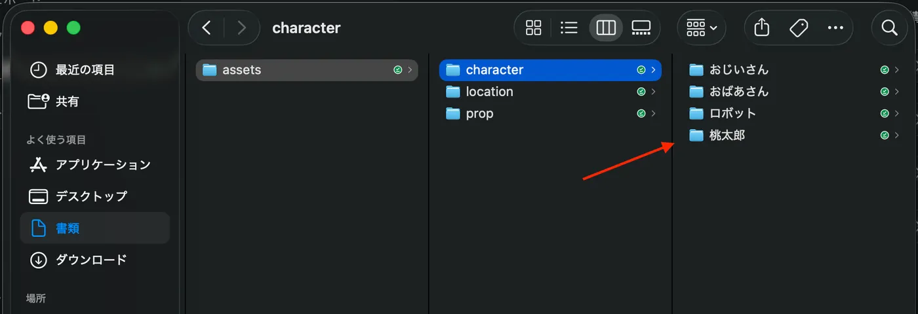Screen dimensions: 918x314
Task: Open the Tags editor icon
Action: tap(798, 27)
